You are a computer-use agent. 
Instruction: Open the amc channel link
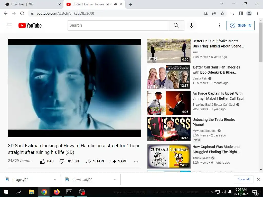[195, 52]
